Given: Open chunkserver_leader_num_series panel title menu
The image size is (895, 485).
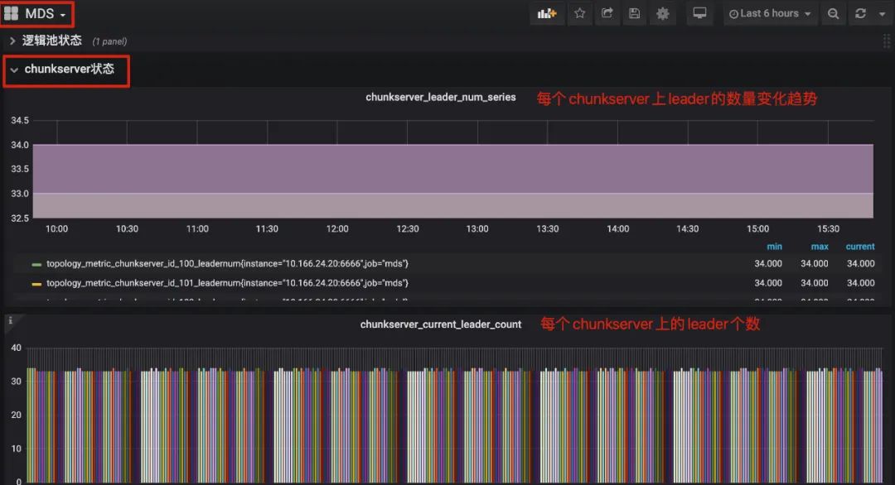Looking at the screenshot, I should tap(441, 98).
